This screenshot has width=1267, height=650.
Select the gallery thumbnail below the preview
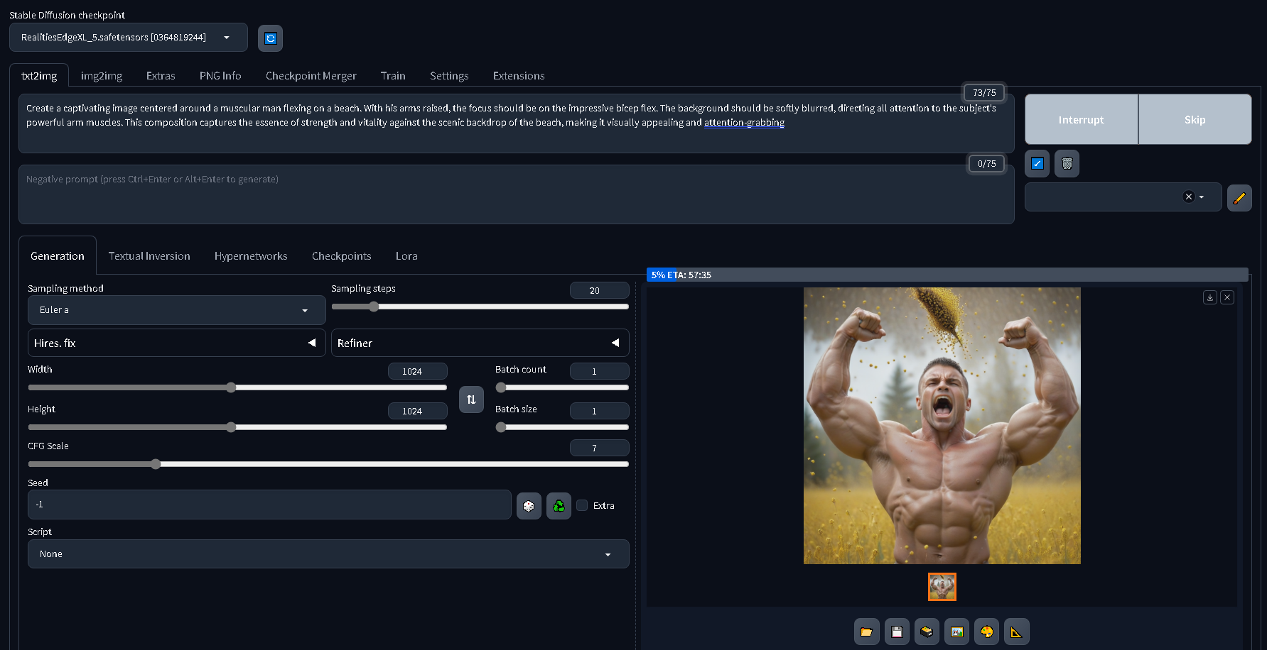pyautogui.click(x=942, y=587)
